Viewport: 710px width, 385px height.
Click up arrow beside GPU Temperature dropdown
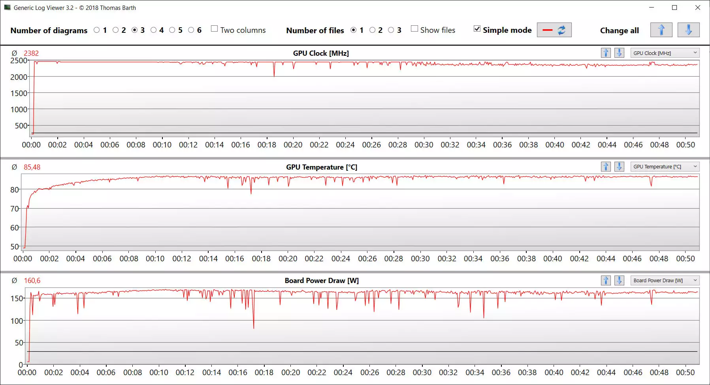click(x=606, y=167)
